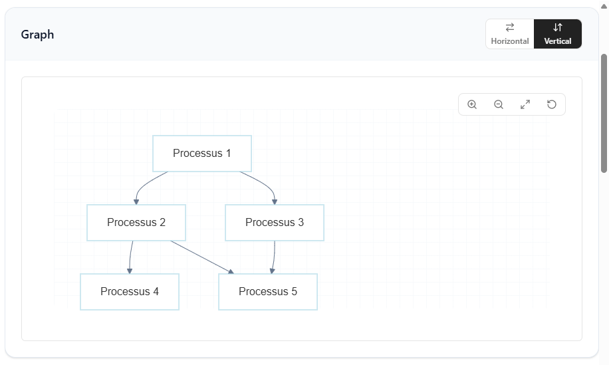The image size is (613, 365).
Task: Click the edge from Processus 3 to Processus 5
Action: click(x=274, y=257)
